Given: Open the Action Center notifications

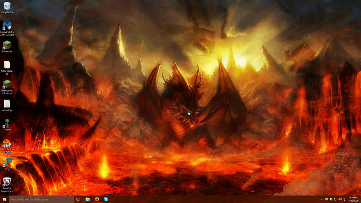Looking at the screenshot, I should pos(345,199).
